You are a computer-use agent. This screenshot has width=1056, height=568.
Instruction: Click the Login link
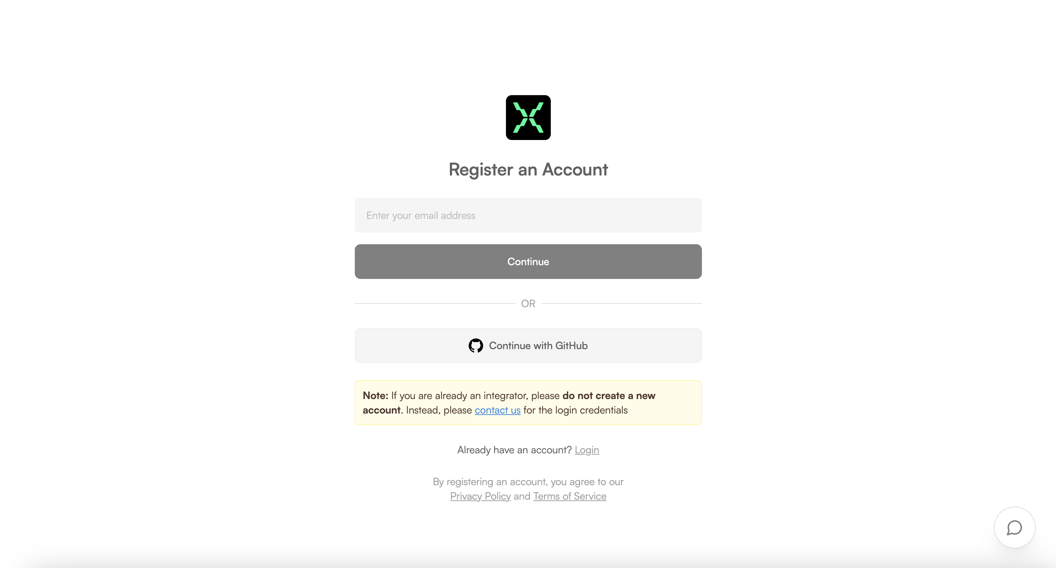[587, 449]
